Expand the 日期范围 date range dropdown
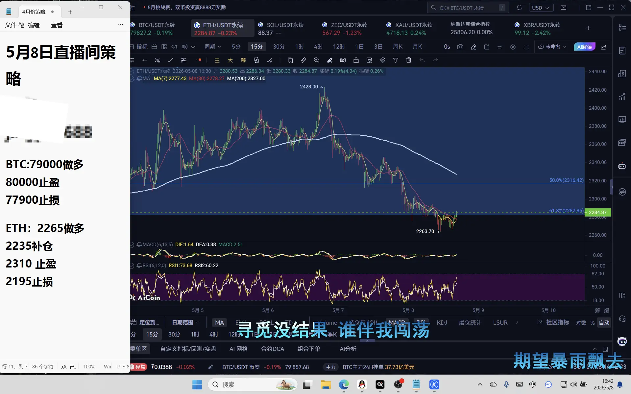Image resolution: width=631 pixels, height=394 pixels. 186,323
